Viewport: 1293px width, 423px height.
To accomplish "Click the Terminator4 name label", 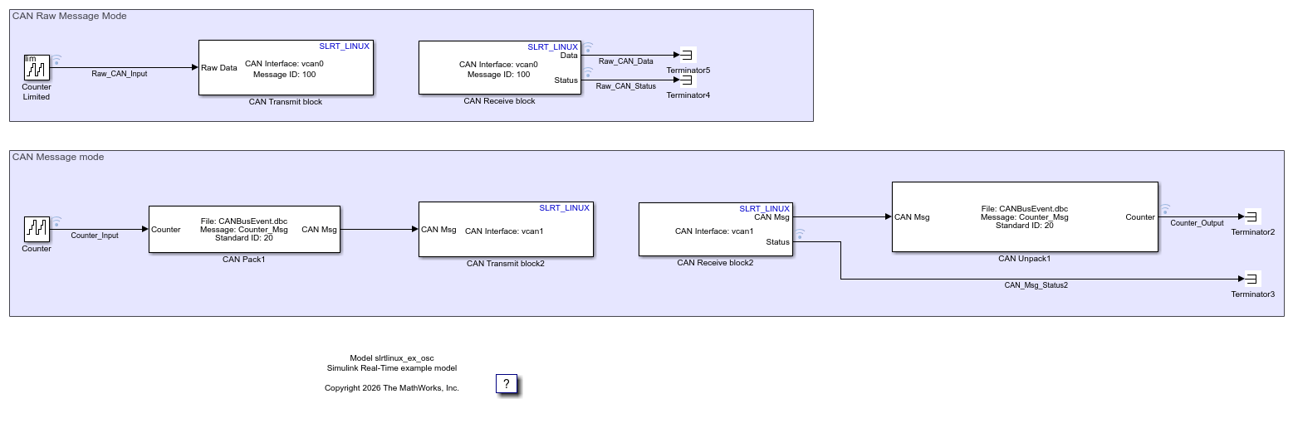I will pos(688,95).
